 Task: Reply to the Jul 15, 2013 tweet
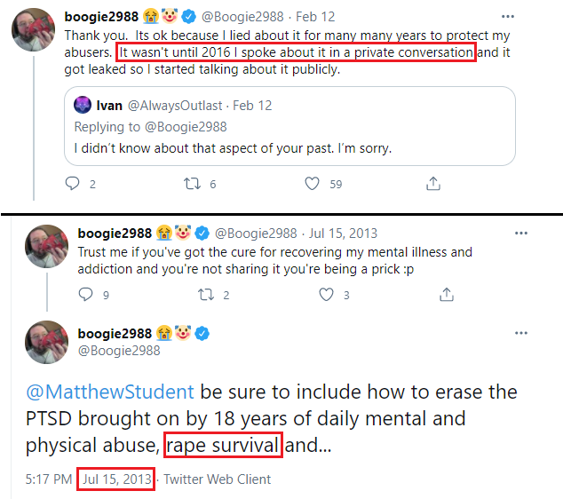[x=86, y=294]
